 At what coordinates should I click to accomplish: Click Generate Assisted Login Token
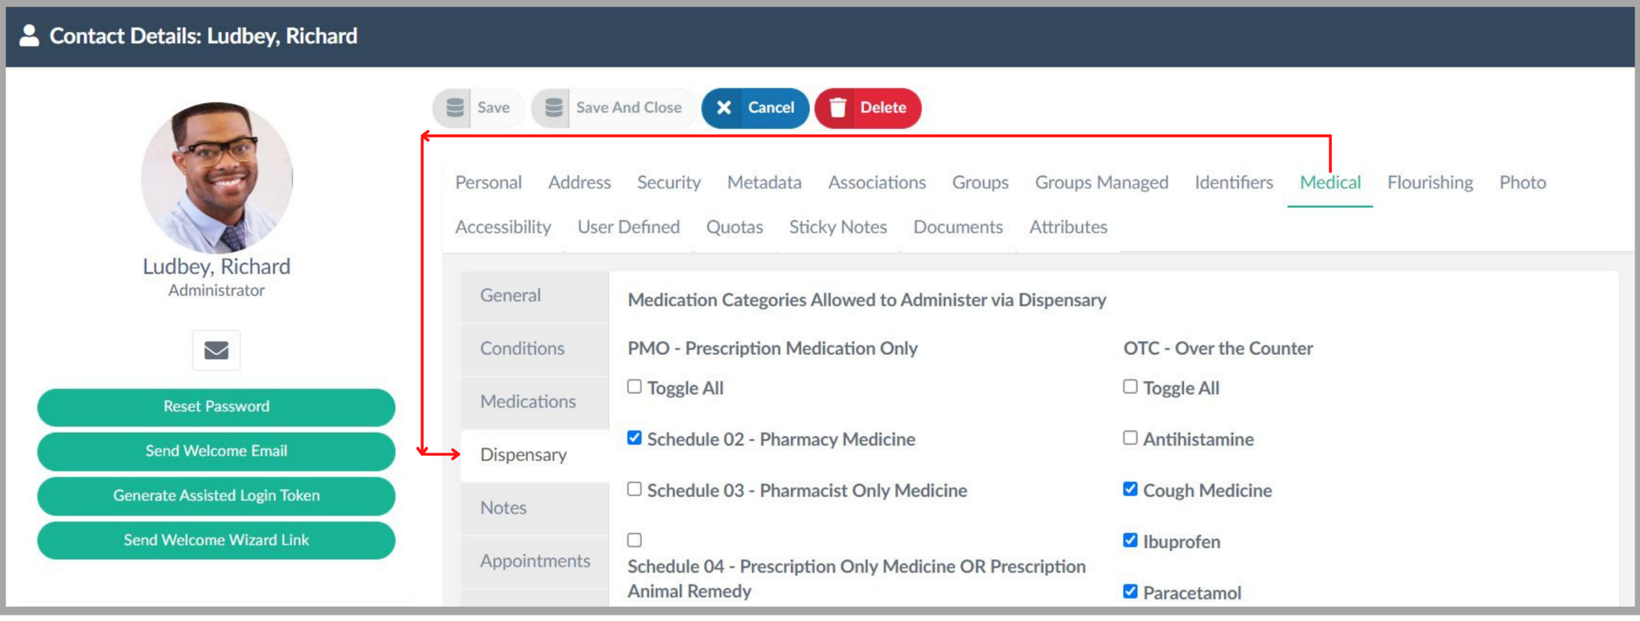tap(216, 496)
